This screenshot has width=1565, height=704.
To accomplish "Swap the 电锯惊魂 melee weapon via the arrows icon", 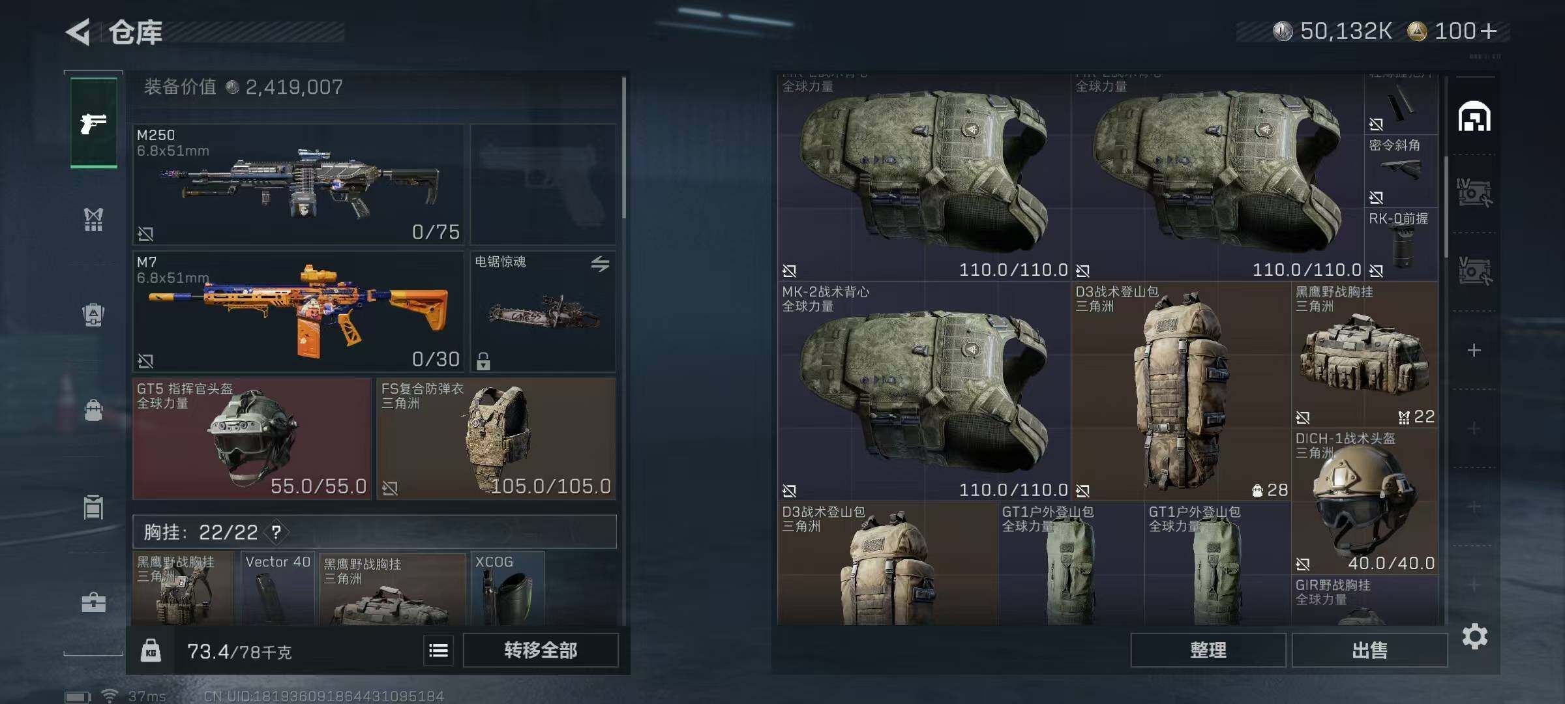I will pyautogui.click(x=600, y=263).
